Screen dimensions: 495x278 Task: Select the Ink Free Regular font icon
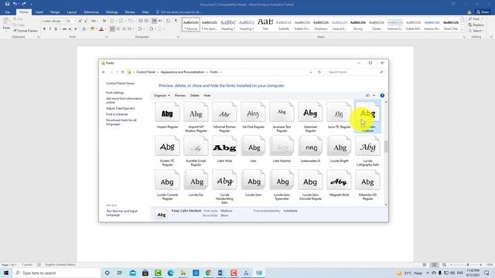[x=253, y=112]
